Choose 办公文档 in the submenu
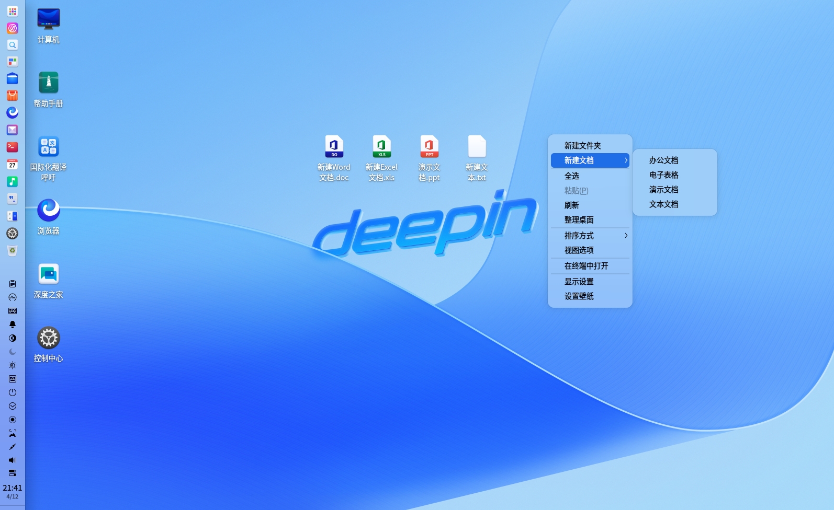This screenshot has height=510, width=834. coord(675,160)
